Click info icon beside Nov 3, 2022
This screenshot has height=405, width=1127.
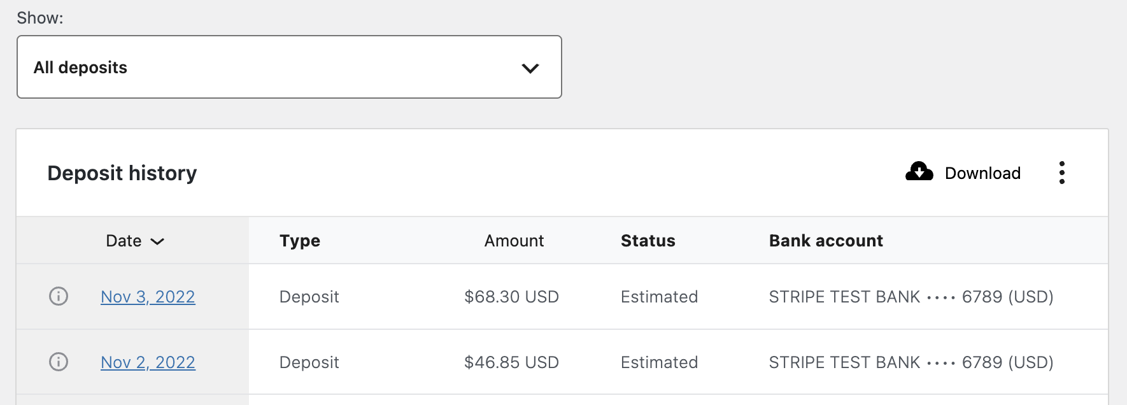click(59, 296)
